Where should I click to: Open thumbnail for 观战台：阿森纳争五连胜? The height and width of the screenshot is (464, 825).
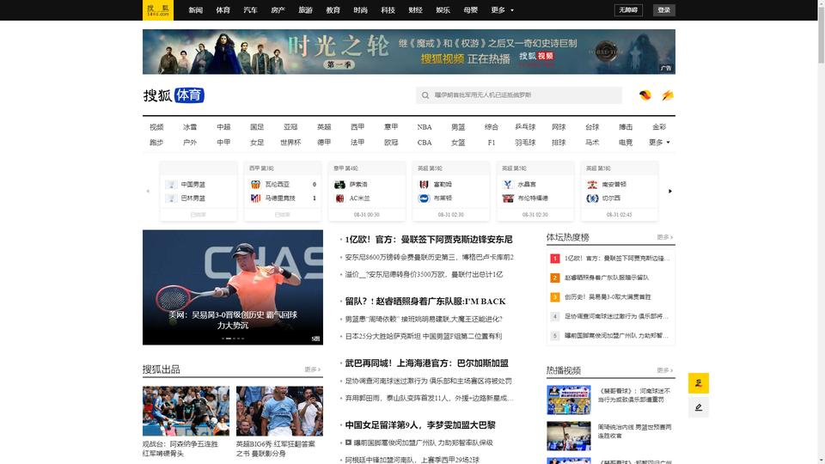pyautogui.click(x=186, y=411)
